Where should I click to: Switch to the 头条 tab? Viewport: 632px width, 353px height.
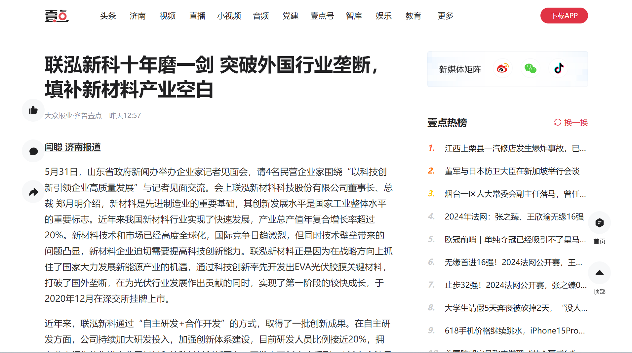(x=108, y=16)
